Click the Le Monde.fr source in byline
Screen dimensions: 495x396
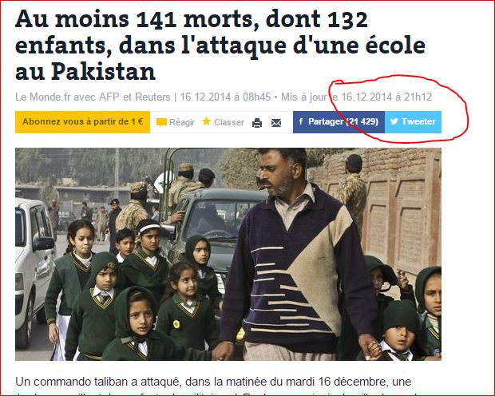43,97
